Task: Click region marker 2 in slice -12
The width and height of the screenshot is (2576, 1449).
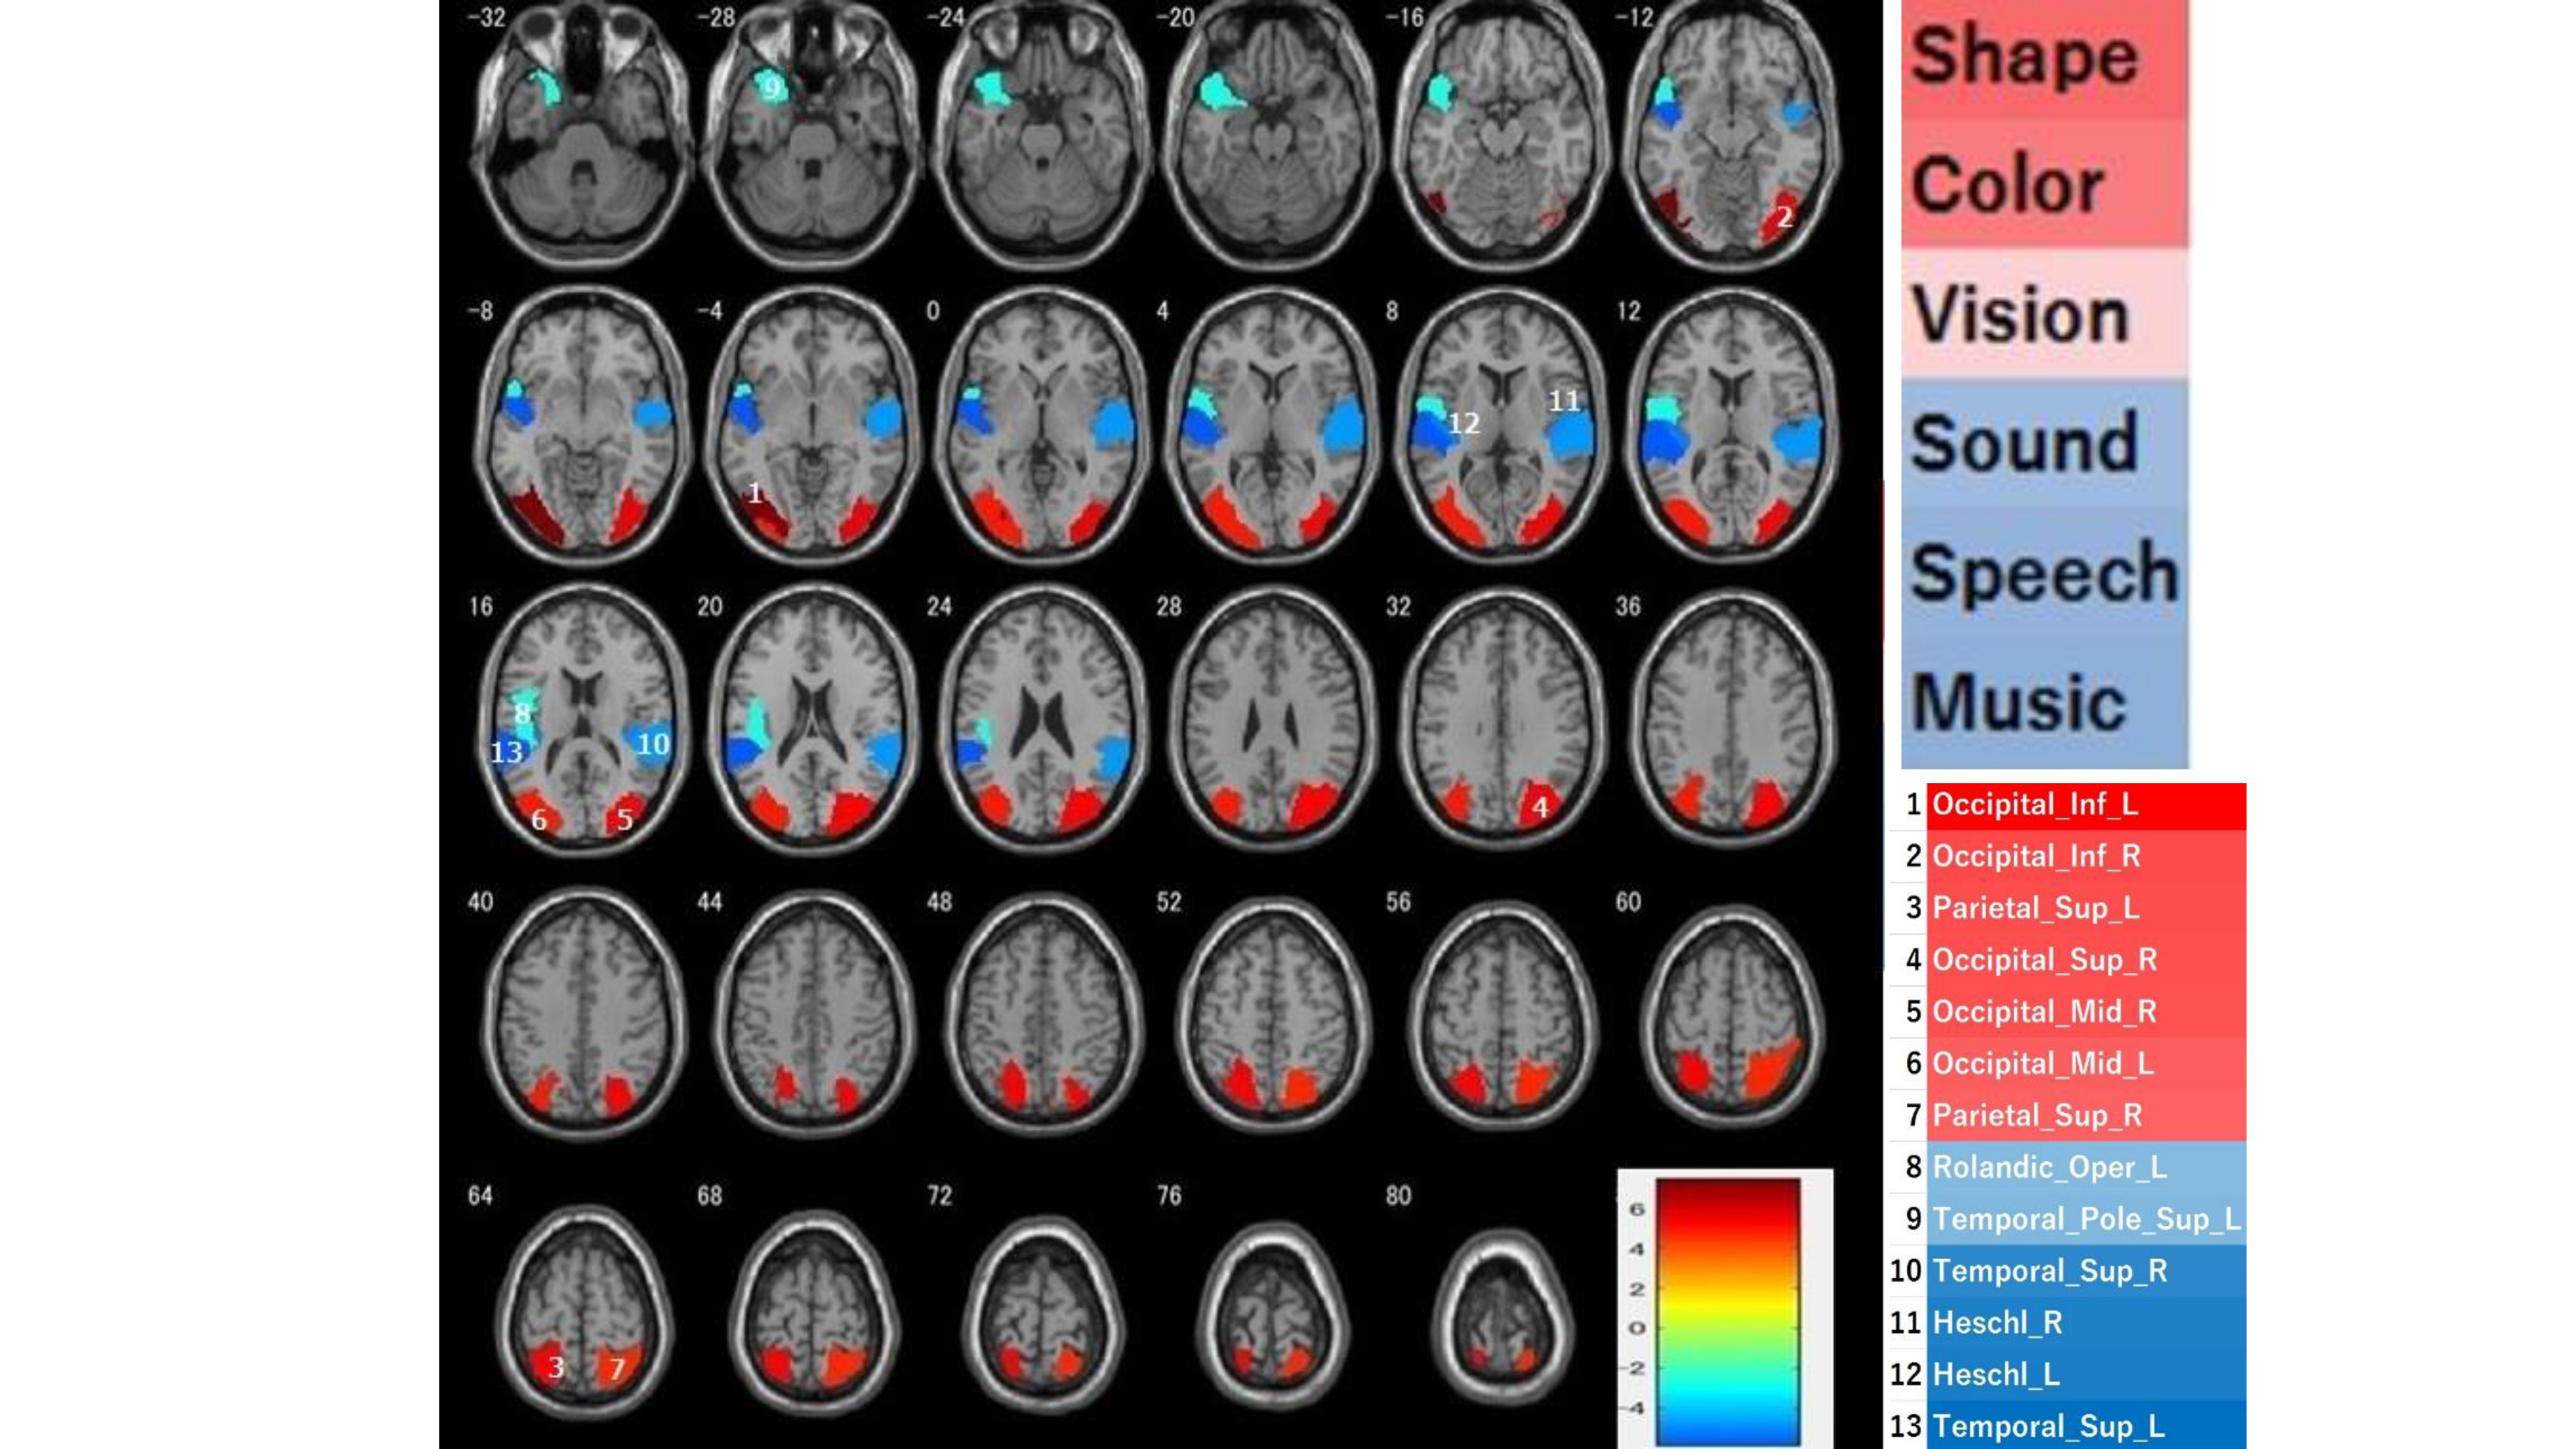Action: click(x=1784, y=216)
